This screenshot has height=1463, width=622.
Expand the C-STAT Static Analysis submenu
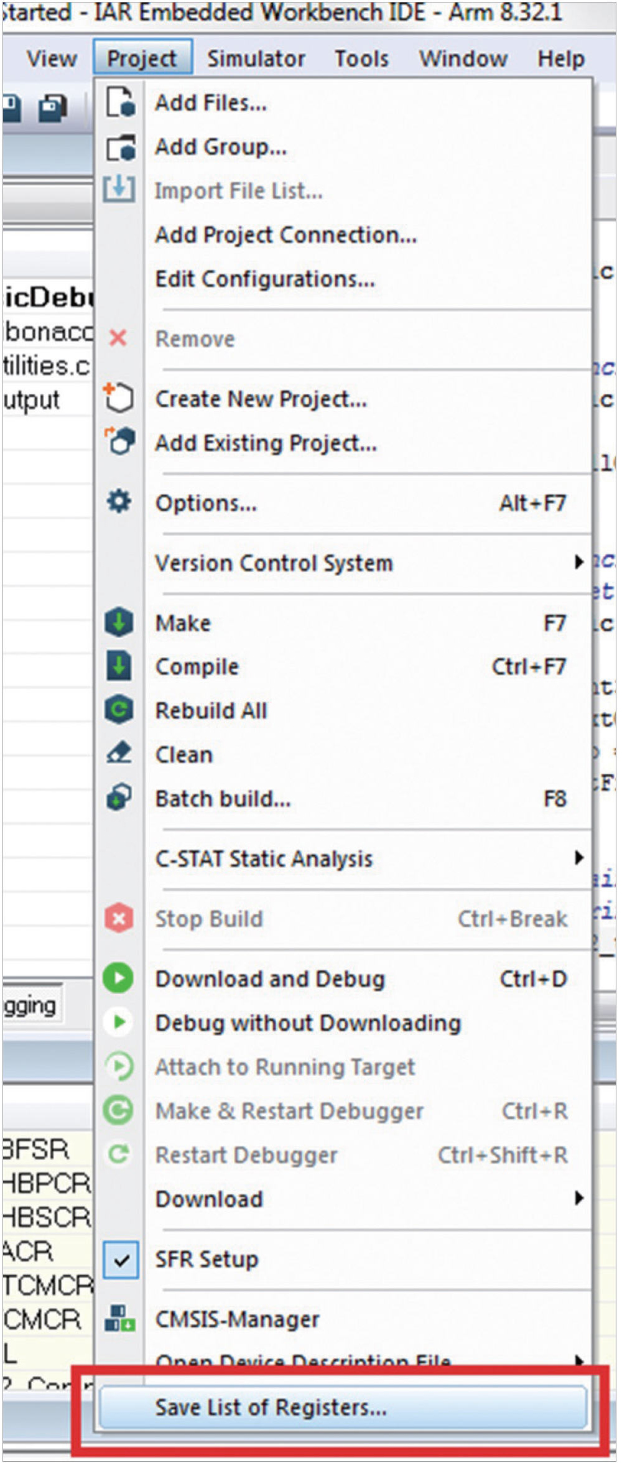point(578,858)
